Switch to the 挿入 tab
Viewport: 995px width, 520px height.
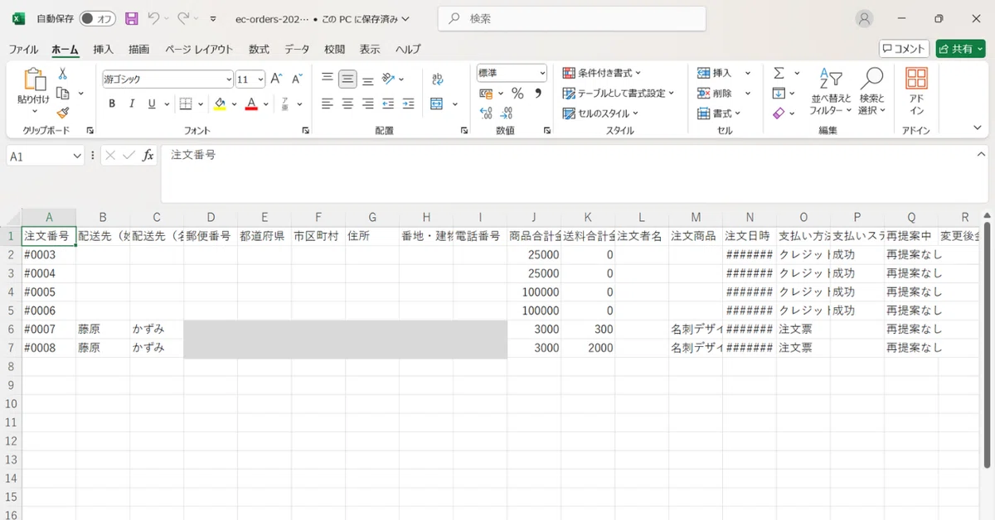pos(104,49)
